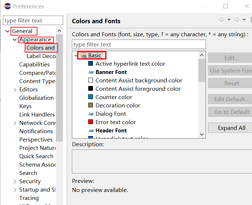Select Editors in the tree
Screen dimensions: 252x205
[x=28, y=89]
